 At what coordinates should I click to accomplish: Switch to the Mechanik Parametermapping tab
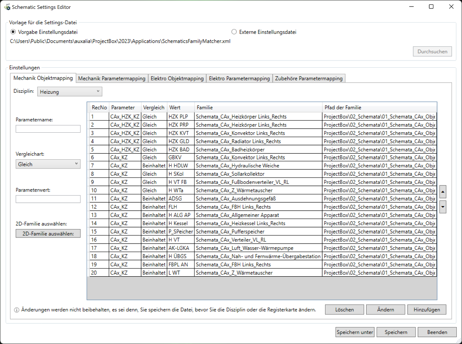coord(112,79)
